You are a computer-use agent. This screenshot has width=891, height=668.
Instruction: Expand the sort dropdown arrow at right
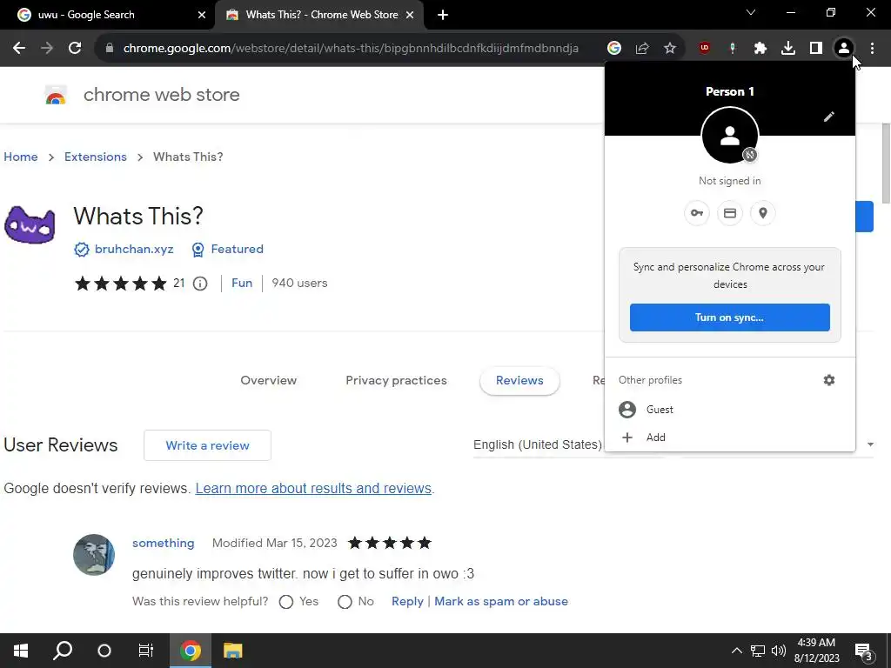pyautogui.click(x=870, y=444)
